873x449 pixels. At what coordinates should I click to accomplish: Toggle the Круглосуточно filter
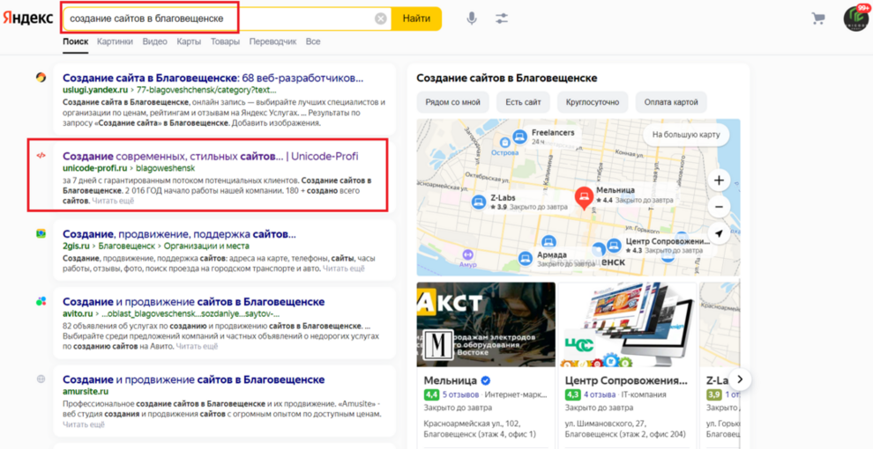point(593,102)
